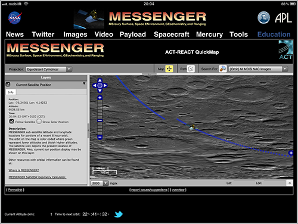Open the Video section
298x224 pixels.
click(x=104, y=35)
